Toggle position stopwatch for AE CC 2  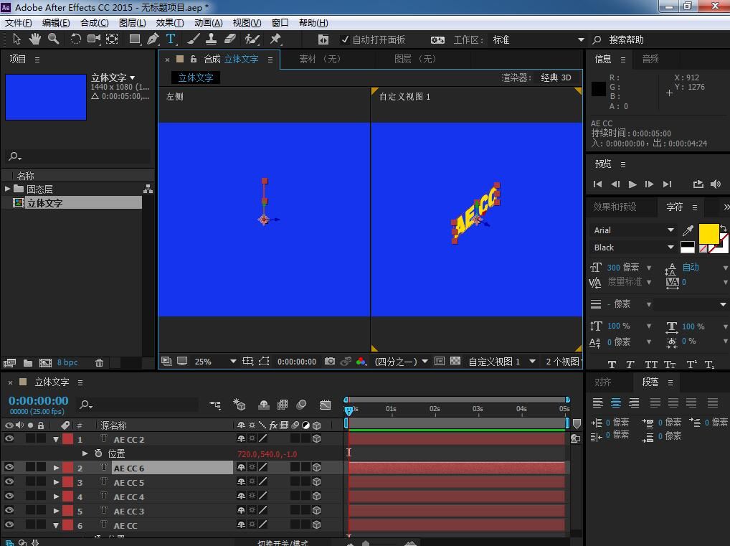click(98, 453)
